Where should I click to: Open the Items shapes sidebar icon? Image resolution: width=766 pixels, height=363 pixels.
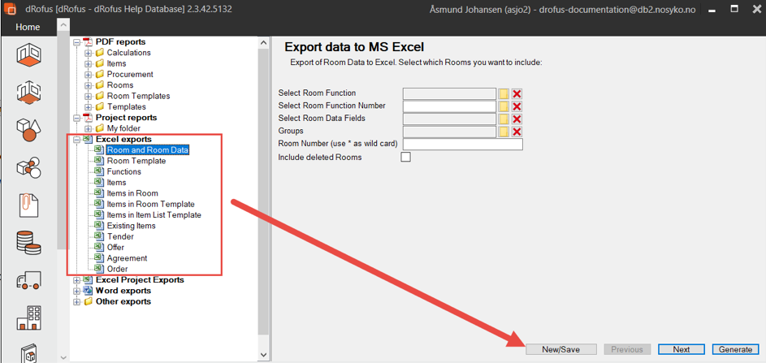[28, 129]
